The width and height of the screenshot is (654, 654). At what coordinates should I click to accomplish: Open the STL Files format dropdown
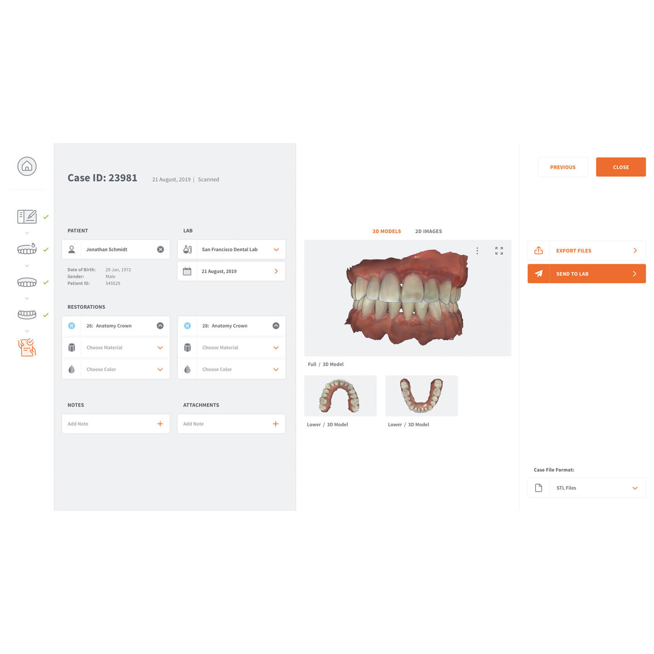[586, 488]
